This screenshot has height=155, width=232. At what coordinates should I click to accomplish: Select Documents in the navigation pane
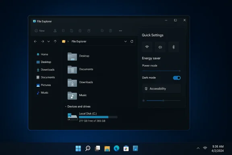(46, 77)
